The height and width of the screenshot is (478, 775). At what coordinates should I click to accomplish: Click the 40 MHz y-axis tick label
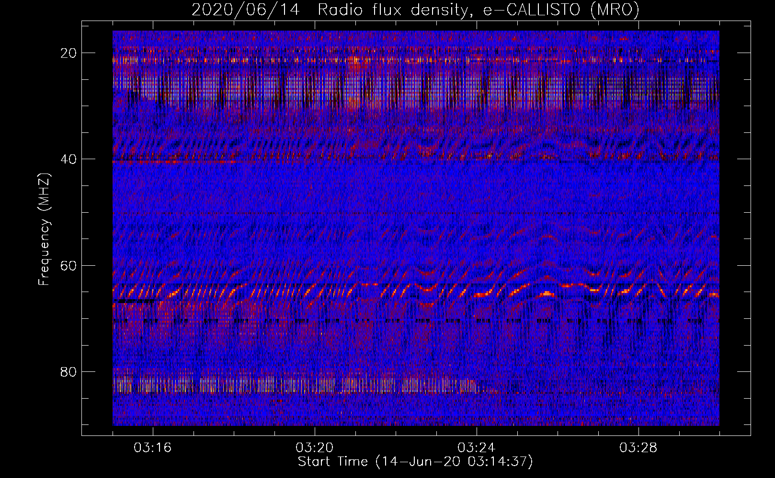pyautogui.click(x=68, y=159)
